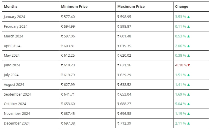211x130 pixels.
Task: Click the Minimum Price column header
Action: point(74,6)
